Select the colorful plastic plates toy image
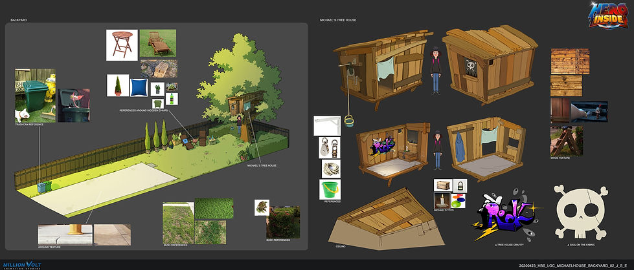Screen dimensions: 634x270 [459, 201]
